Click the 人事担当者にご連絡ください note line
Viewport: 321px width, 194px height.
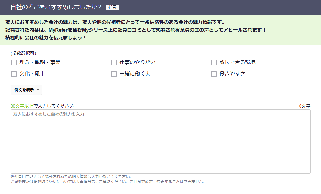(107, 182)
